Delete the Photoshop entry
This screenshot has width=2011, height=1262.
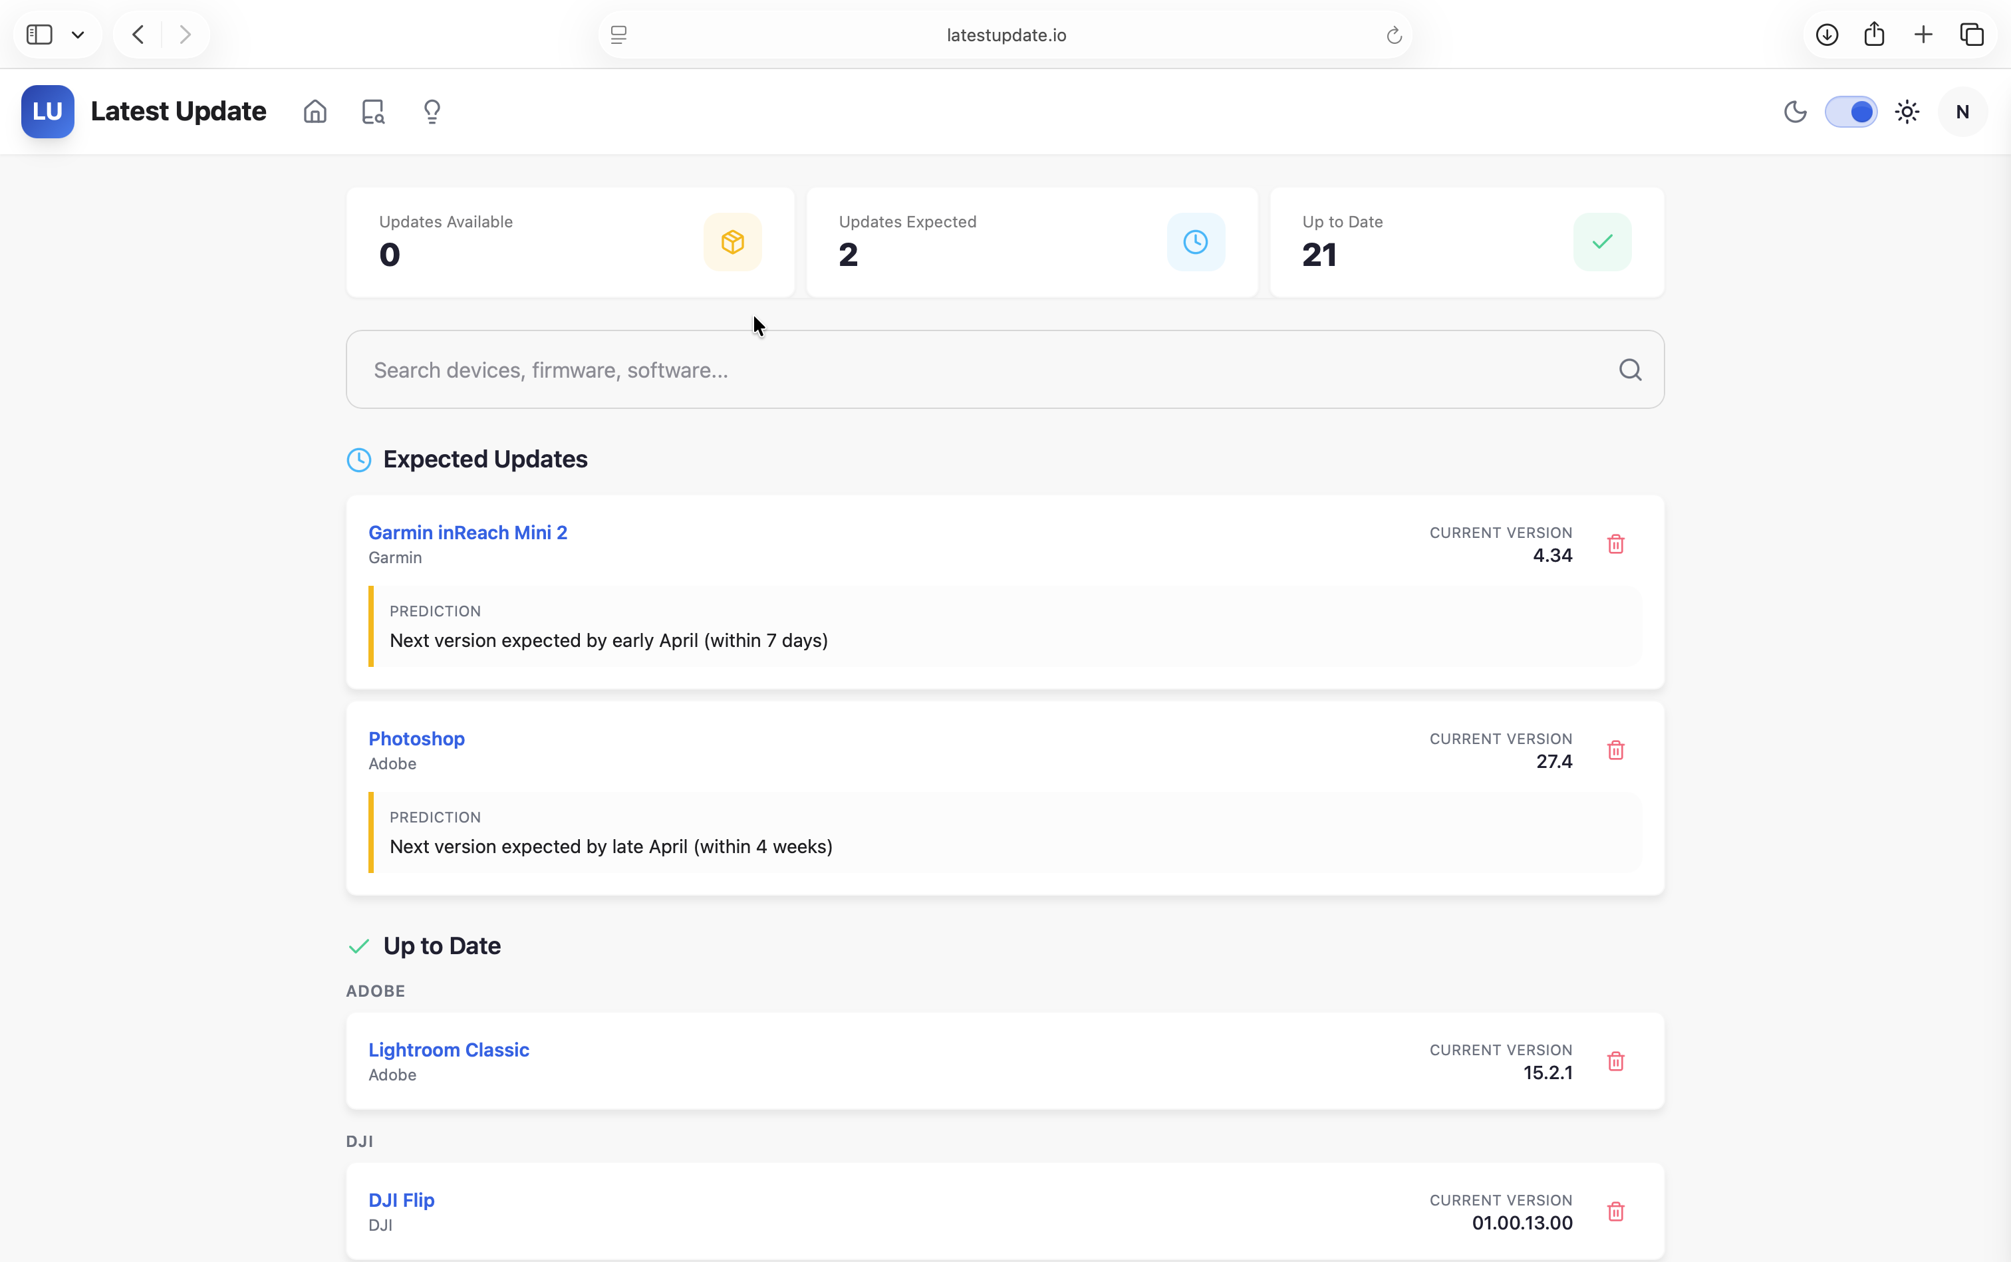pyautogui.click(x=1615, y=751)
